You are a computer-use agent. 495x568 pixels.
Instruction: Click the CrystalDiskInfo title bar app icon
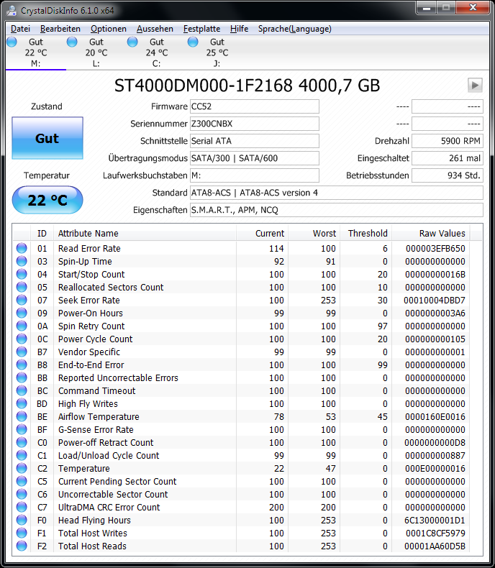click(12, 10)
